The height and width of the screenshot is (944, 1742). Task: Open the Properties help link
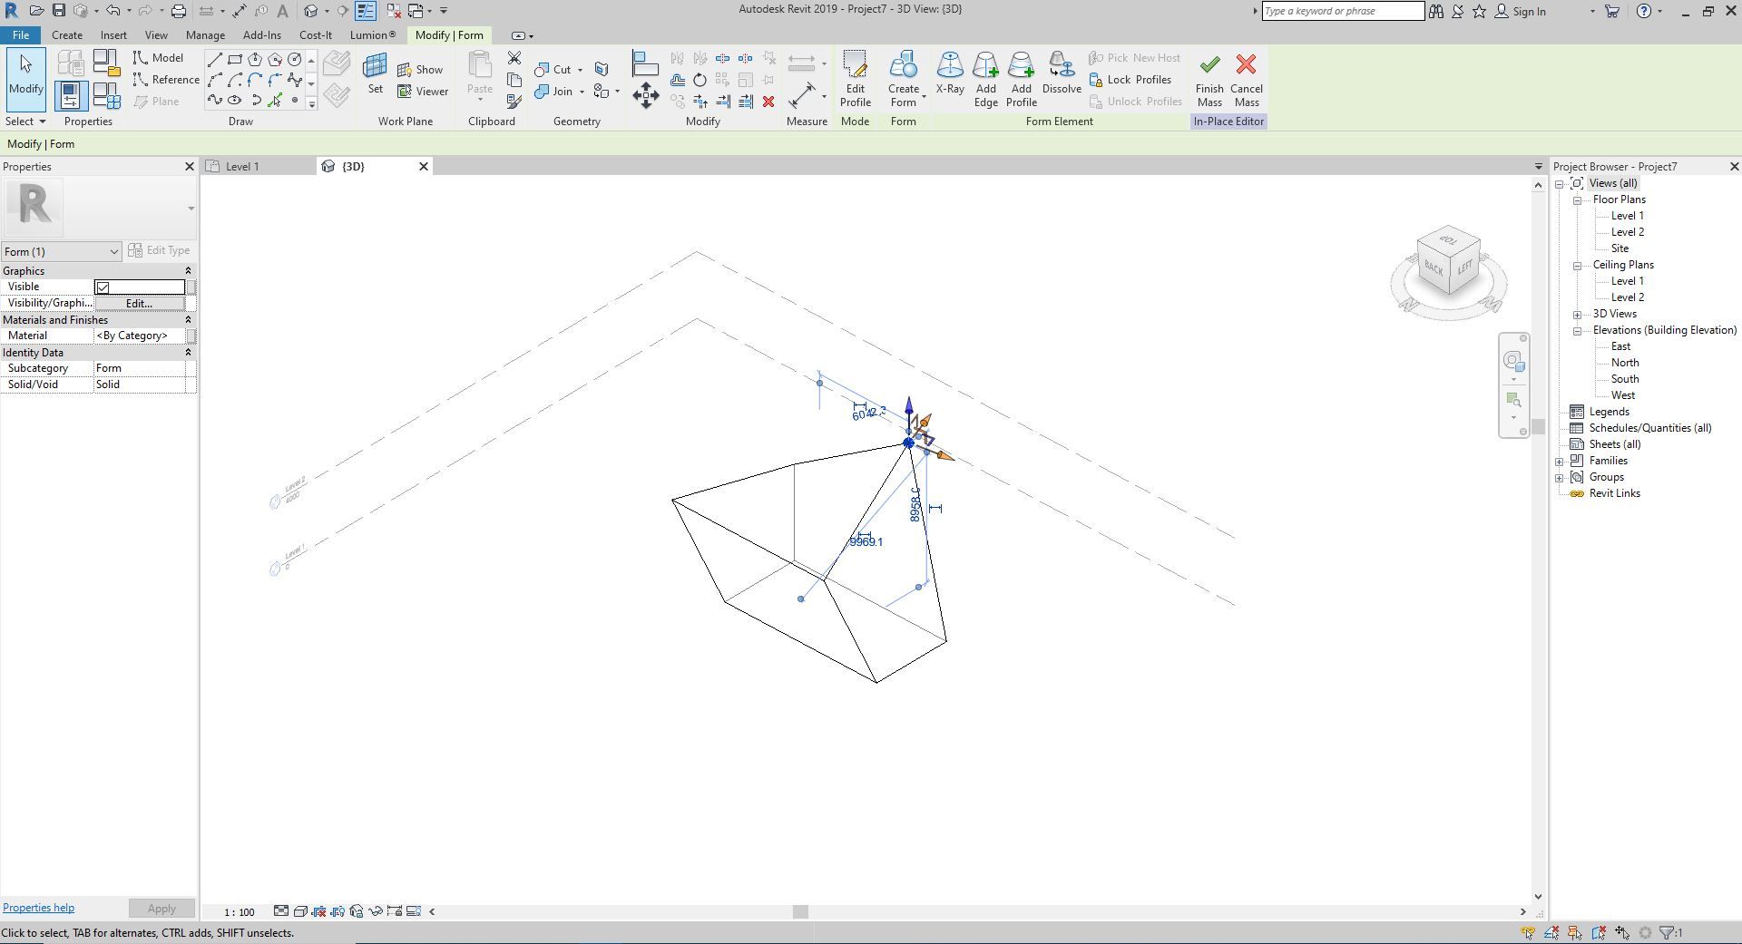coord(38,908)
